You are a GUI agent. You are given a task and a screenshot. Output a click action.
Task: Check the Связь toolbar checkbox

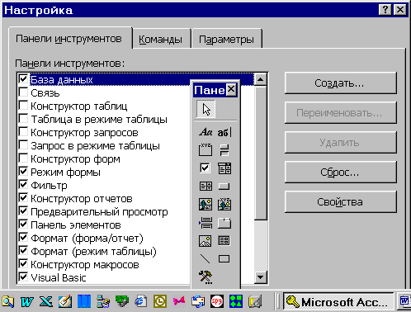pos(23,92)
